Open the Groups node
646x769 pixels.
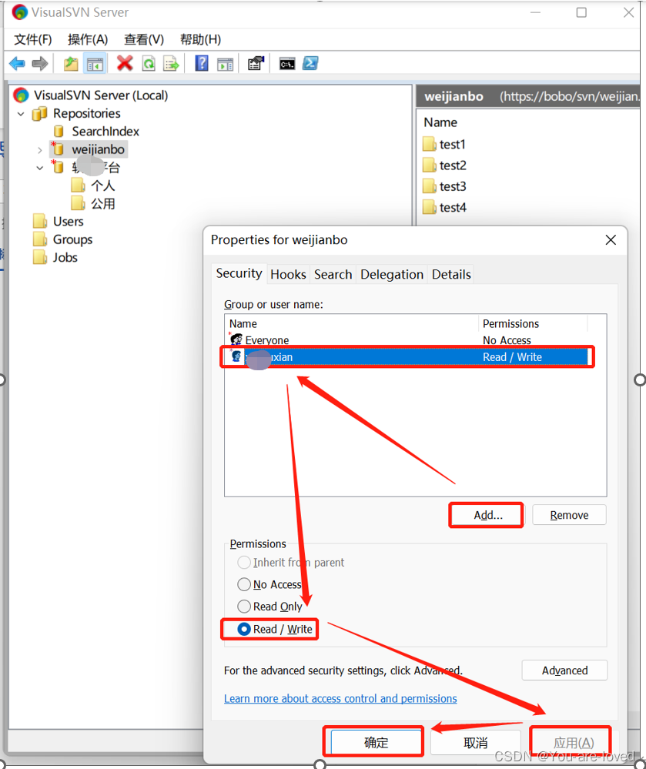[x=72, y=239]
